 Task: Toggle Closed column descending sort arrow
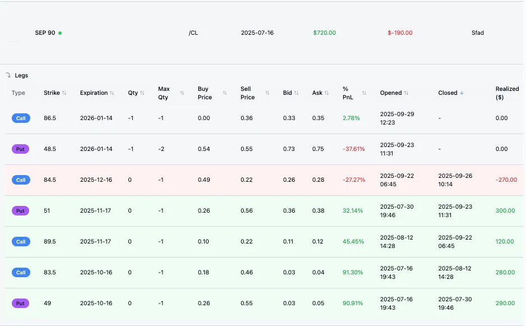tap(462, 93)
